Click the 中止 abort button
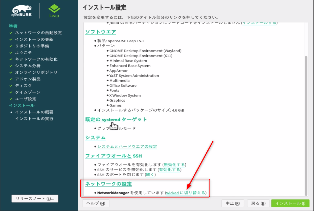Image resolution: width=314 pixels, height=211 pixels. (x=233, y=203)
